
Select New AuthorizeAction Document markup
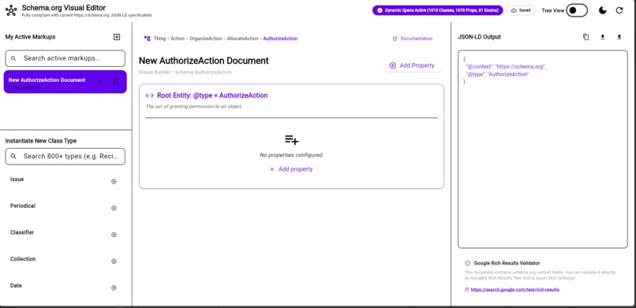tap(65, 82)
